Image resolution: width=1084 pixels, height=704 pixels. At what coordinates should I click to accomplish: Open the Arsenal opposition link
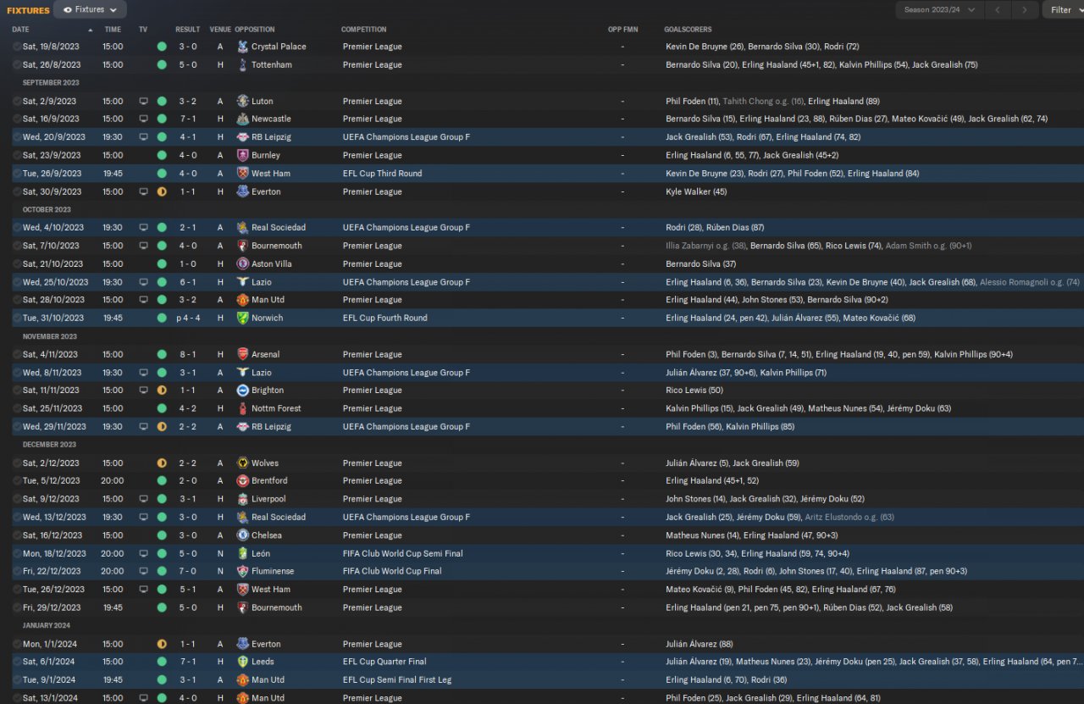coord(265,354)
